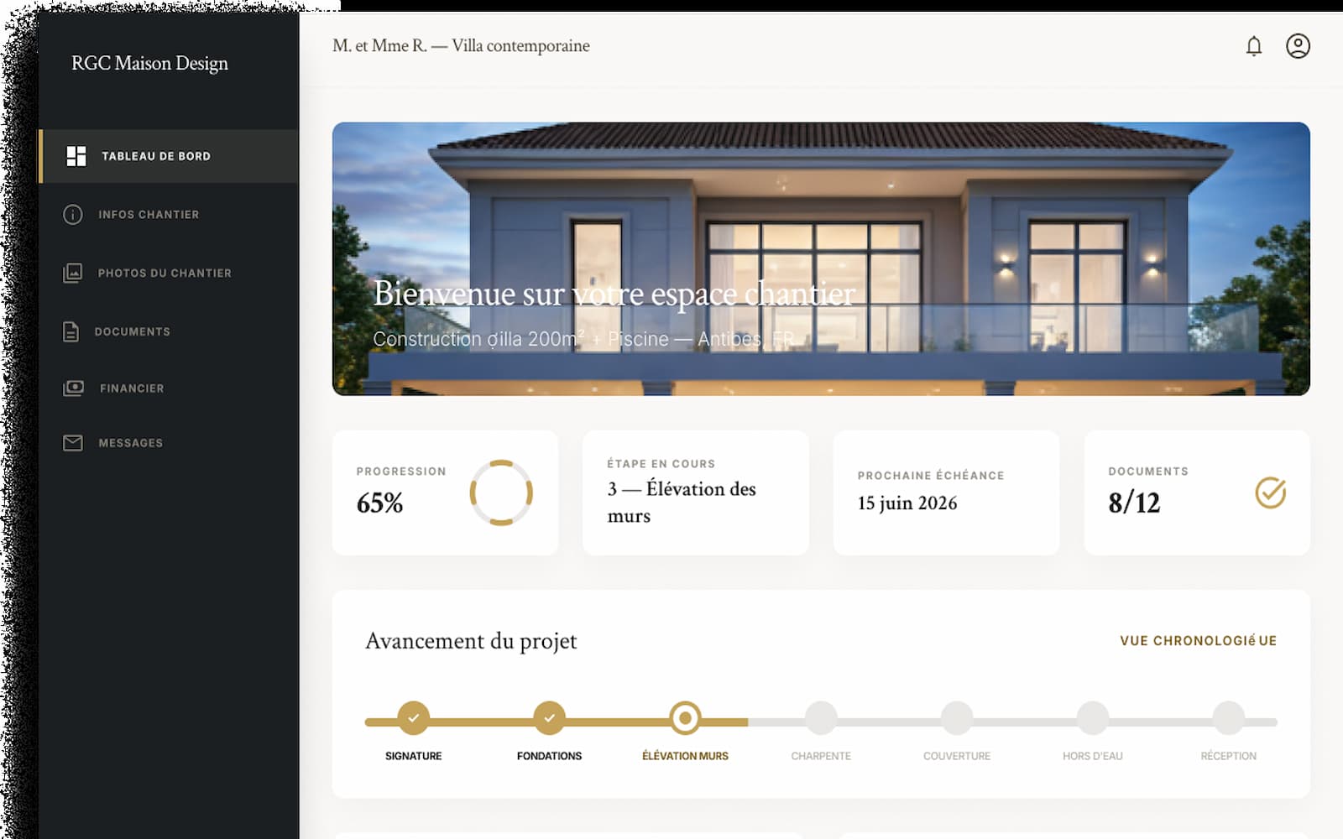Click the 8/12 documents count
Viewport: 1343px width, 839px height.
click(x=1134, y=503)
